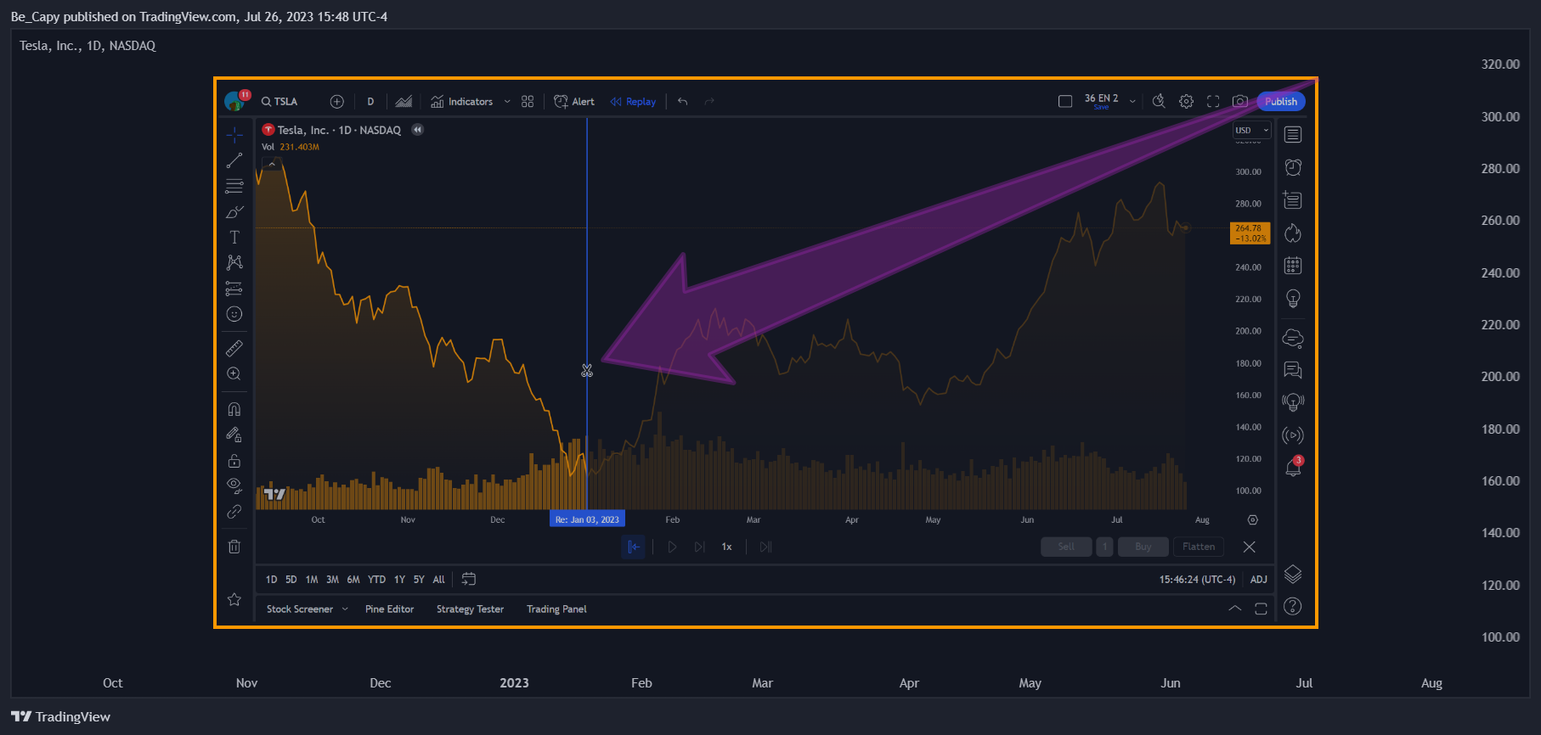Select the crosshair cursor tool

coord(234,135)
